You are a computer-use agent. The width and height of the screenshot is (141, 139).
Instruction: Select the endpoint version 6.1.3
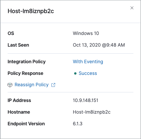(78, 124)
